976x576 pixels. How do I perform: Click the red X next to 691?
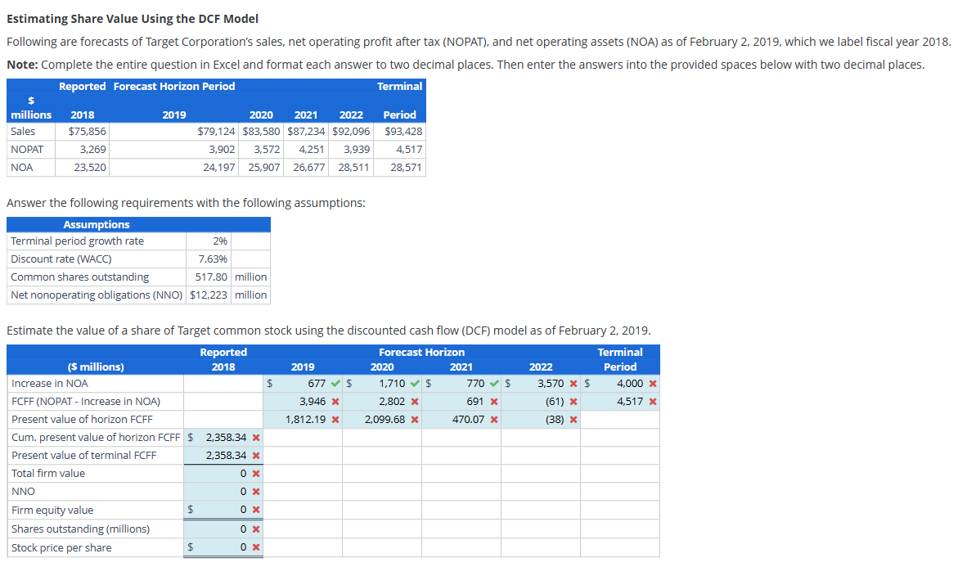pyautogui.click(x=493, y=402)
